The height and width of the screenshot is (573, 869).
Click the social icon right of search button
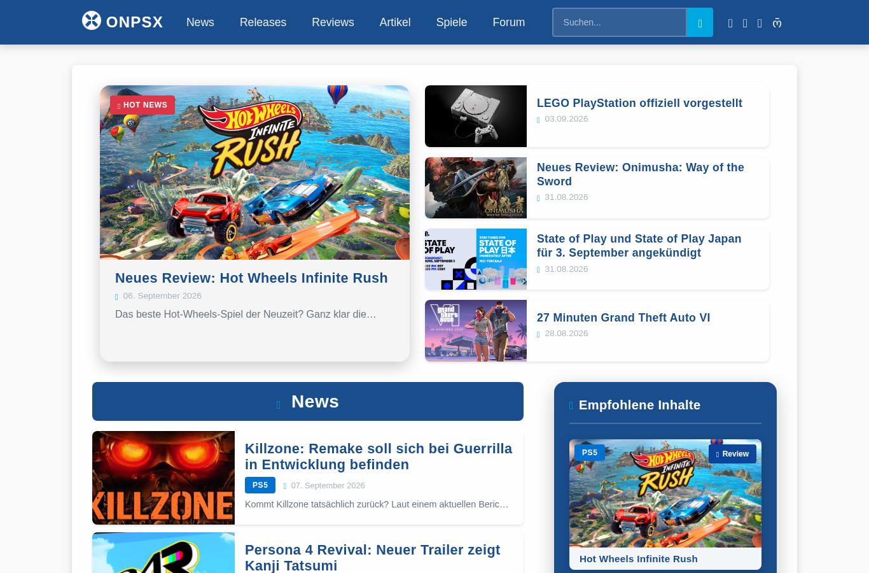coord(730,23)
